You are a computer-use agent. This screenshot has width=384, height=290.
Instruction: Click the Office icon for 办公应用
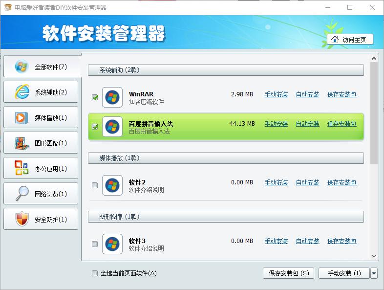tap(22, 168)
